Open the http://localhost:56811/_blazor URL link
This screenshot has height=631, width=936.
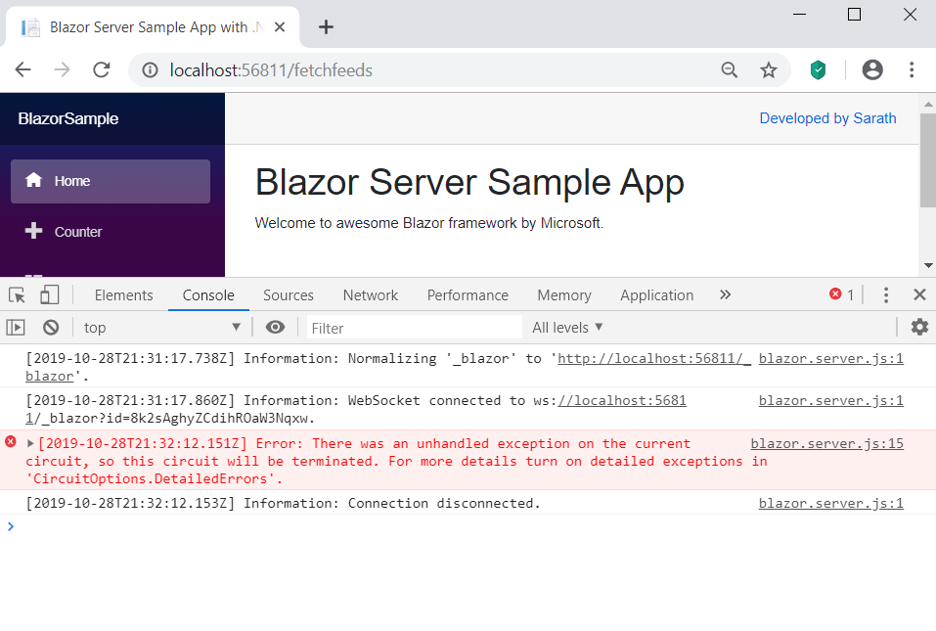pyautogui.click(x=653, y=359)
